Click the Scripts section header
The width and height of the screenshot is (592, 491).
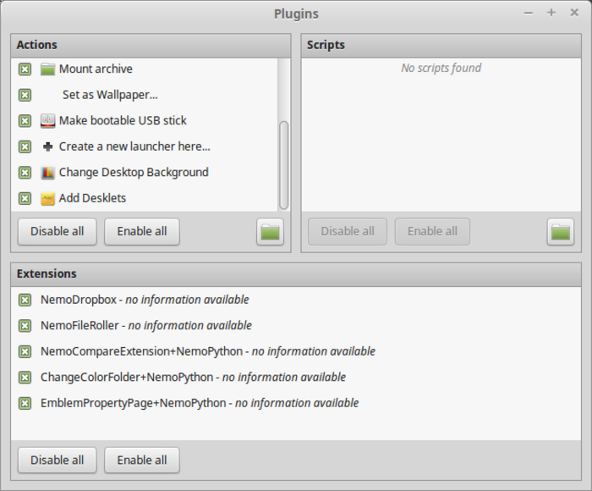point(441,46)
